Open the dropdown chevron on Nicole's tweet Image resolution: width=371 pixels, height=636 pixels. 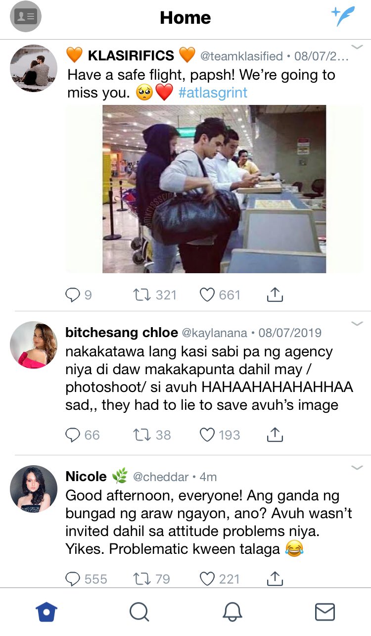[x=357, y=467]
